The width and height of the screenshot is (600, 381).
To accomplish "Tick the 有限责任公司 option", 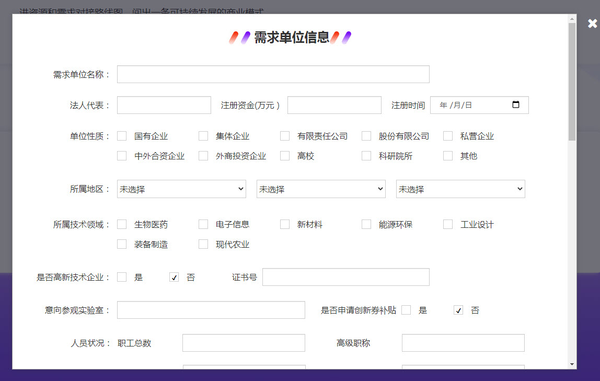I will pos(285,136).
